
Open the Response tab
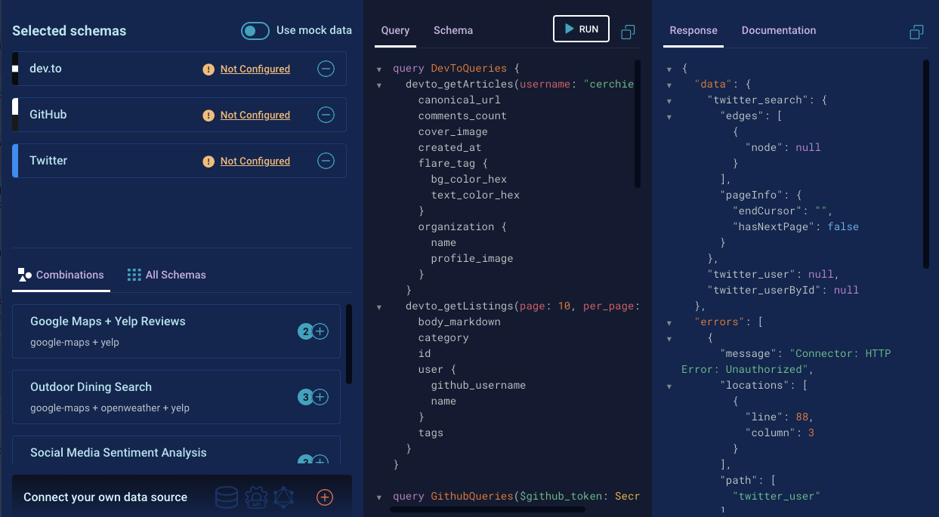pos(693,31)
